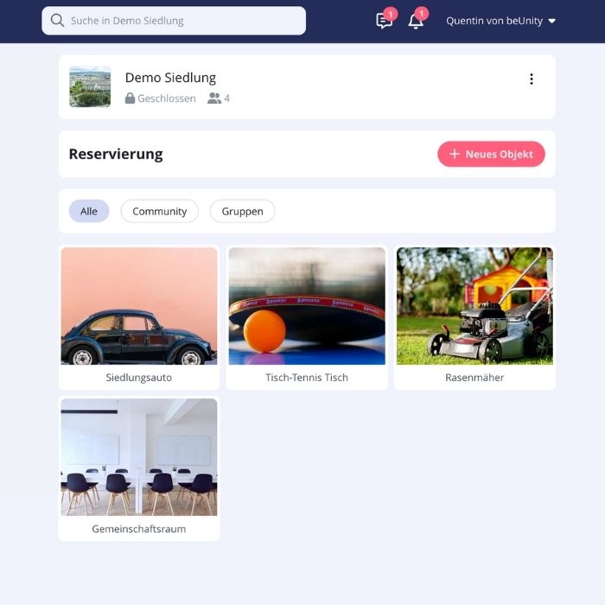
Task: Open the Rasenmäher lawn mower image
Action: click(x=474, y=306)
